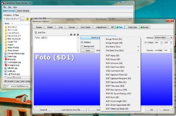Image resolution: width=176 pixels, height=116 pixels.
Task: Click the text box scroll-down arrow
Action: click(x=78, y=51)
